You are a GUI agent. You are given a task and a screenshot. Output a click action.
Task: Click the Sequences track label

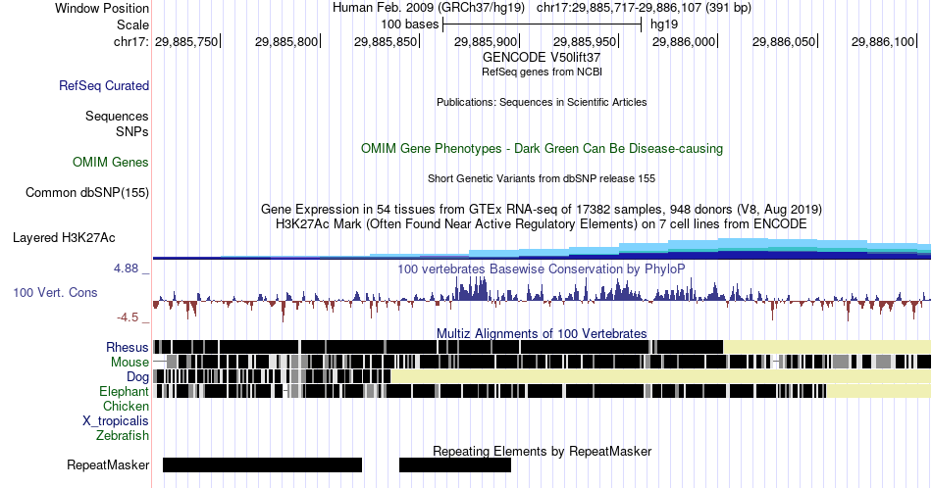[x=117, y=116]
